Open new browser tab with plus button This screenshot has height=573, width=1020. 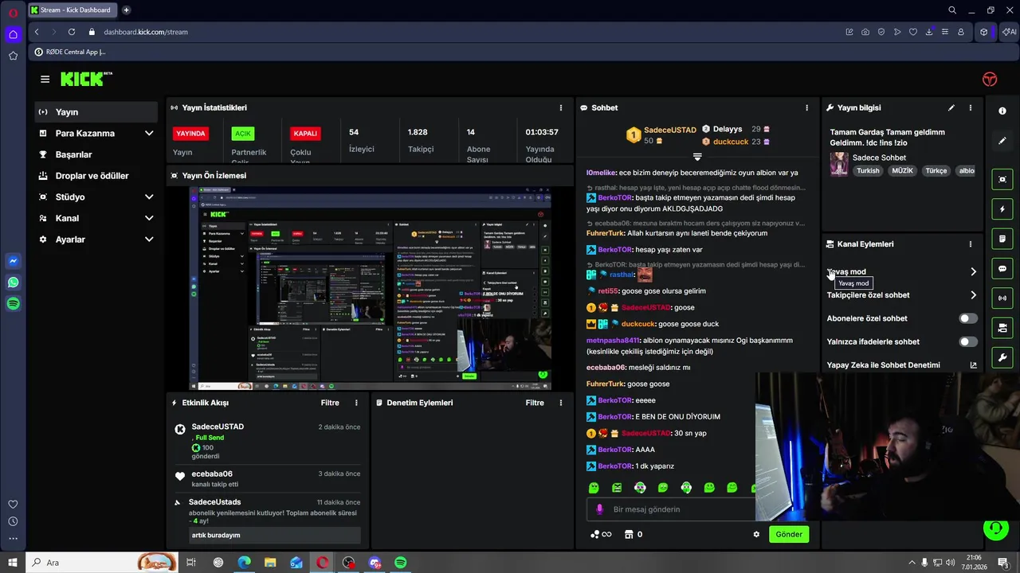(x=126, y=10)
